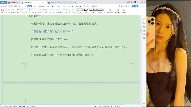The width and height of the screenshot is (191, 107).
Task: Apply Subscript formatting
Action: [33, 12]
